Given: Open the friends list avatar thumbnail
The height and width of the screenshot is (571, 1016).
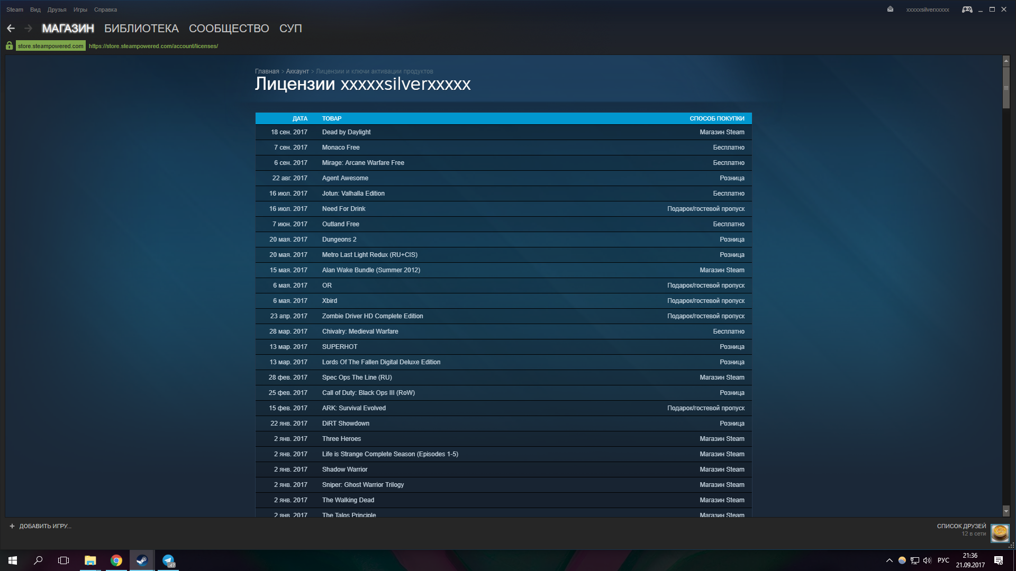Looking at the screenshot, I should tap(1000, 533).
